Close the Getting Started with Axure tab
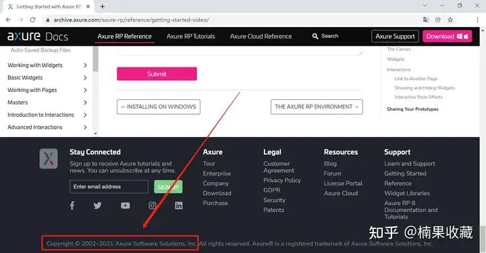Image resolution: width=486 pixels, height=253 pixels. pos(88,6)
